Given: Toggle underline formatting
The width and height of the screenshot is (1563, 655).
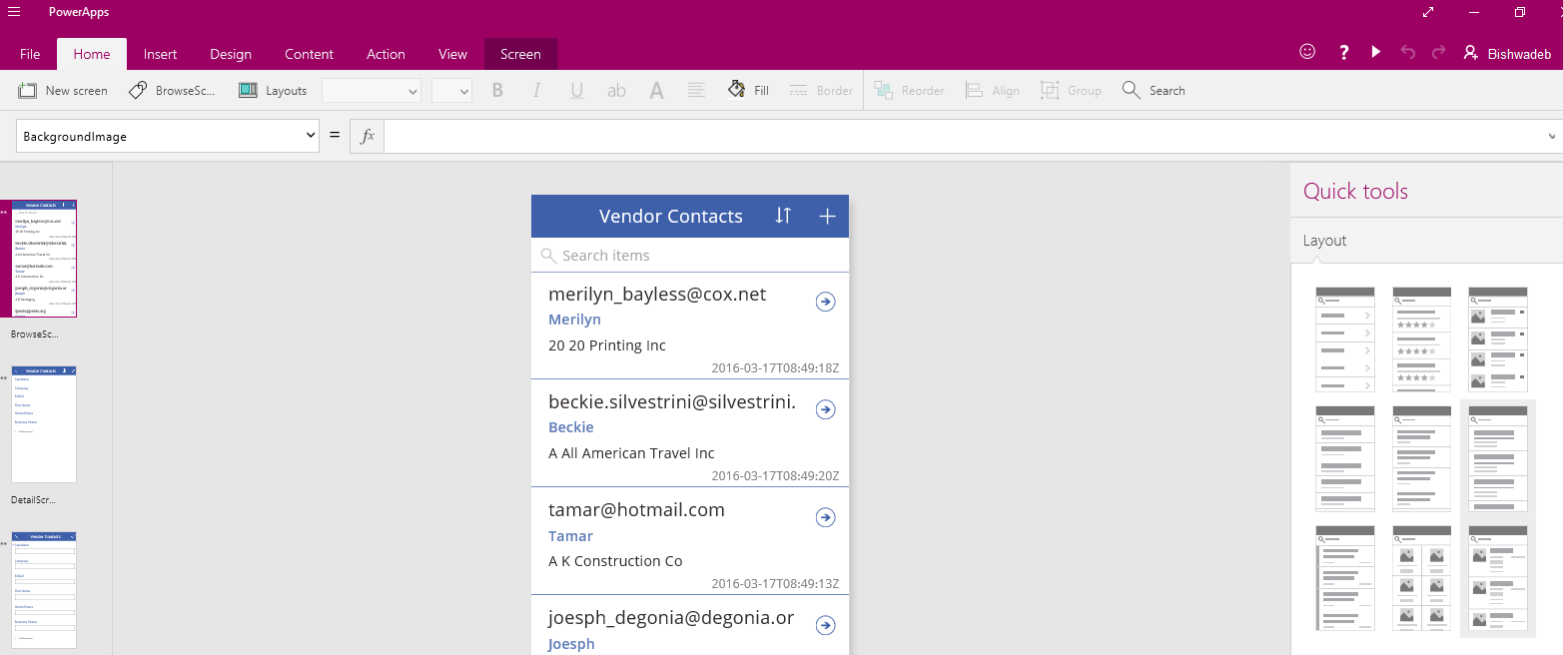Looking at the screenshot, I should pos(576,90).
